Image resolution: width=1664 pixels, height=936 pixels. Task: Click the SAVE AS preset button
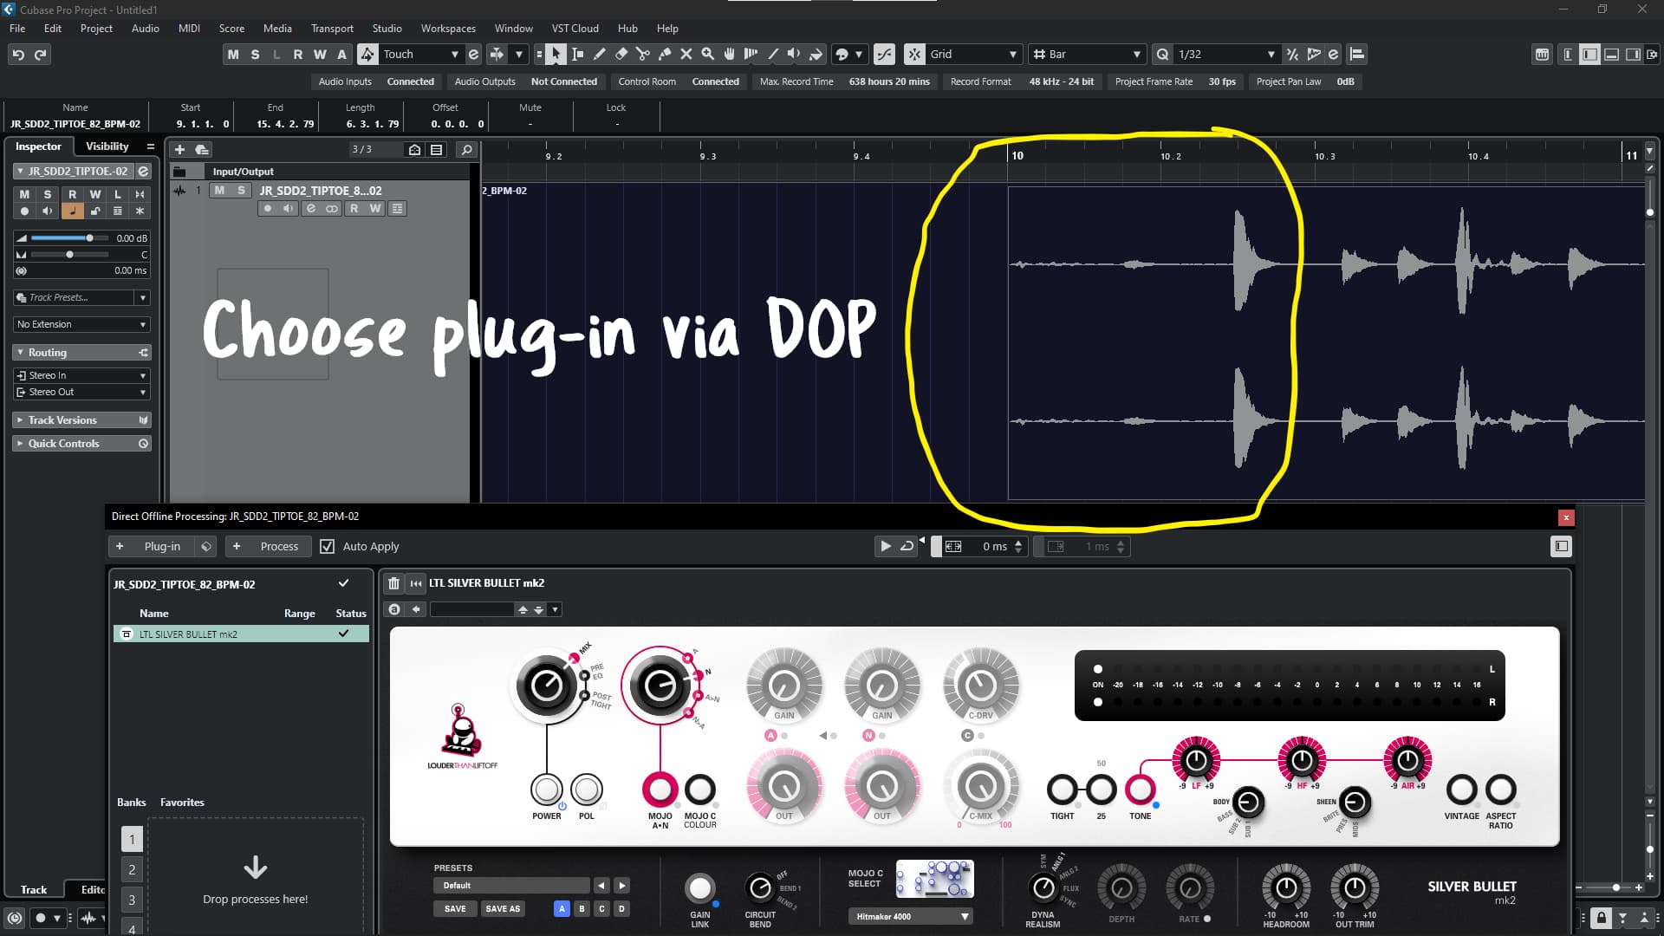pos(503,908)
